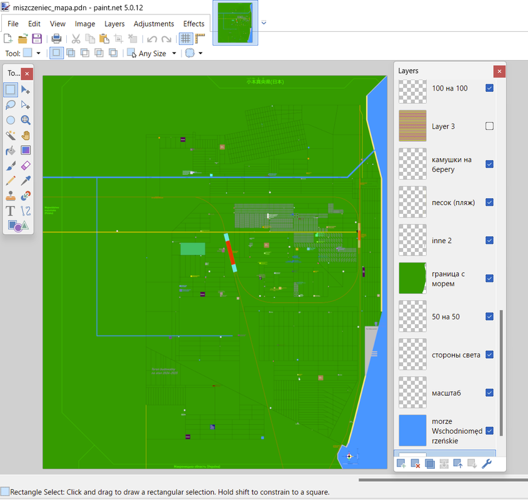Open the selection clipping mode dropdown

tap(201, 53)
